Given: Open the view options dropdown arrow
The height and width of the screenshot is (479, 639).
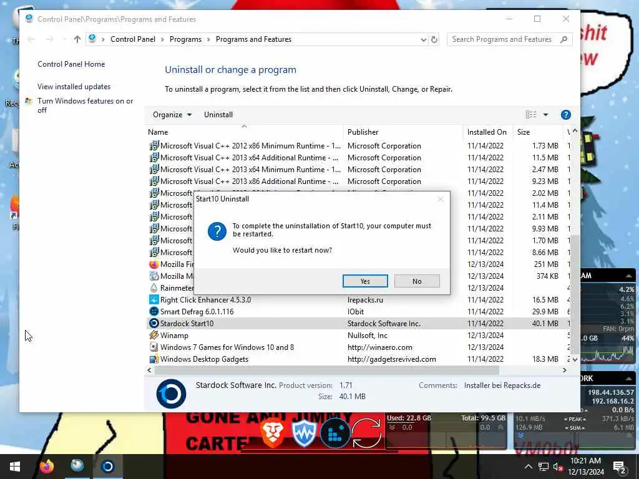Looking at the screenshot, I should pyautogui.click(x=545, y=115).
